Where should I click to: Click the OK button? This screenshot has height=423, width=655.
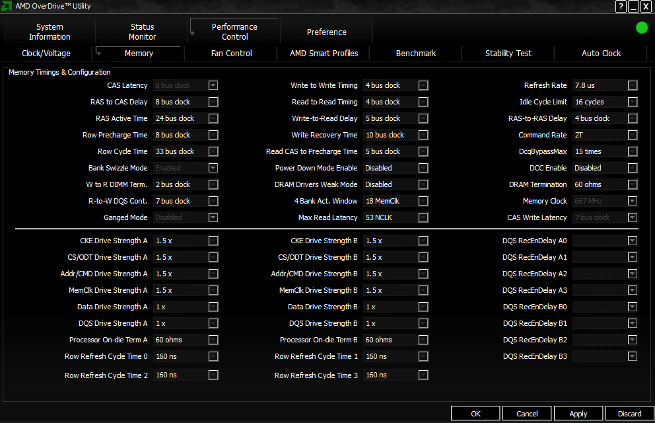pos(475,413)
